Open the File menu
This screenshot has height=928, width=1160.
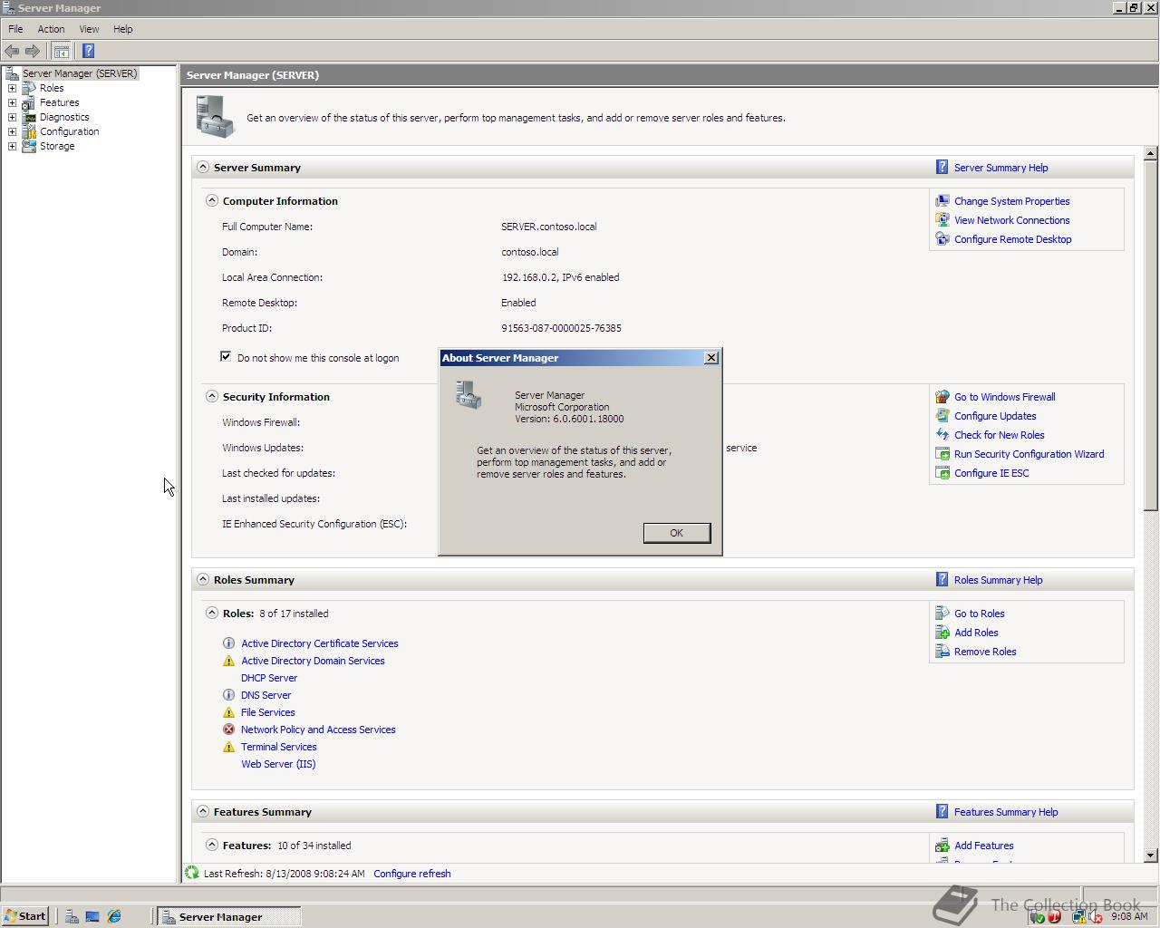coord(15,29)
